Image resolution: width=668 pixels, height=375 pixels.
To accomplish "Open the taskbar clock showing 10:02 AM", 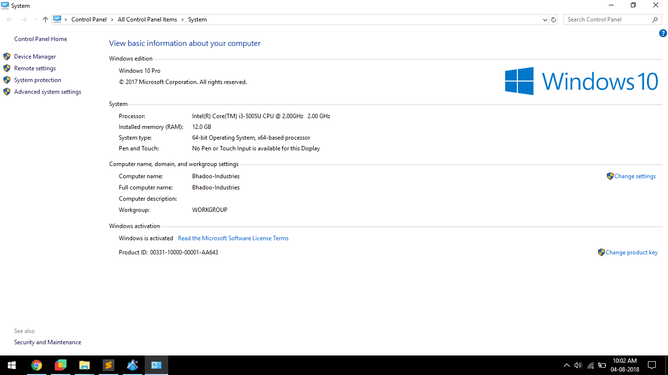I will click(x=624, y=365).
